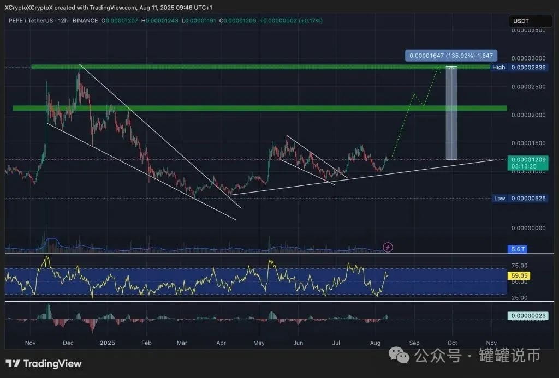Click the open price value O0.00001207
This screenshot has height=378, width=559.
[x=120, y=21]
